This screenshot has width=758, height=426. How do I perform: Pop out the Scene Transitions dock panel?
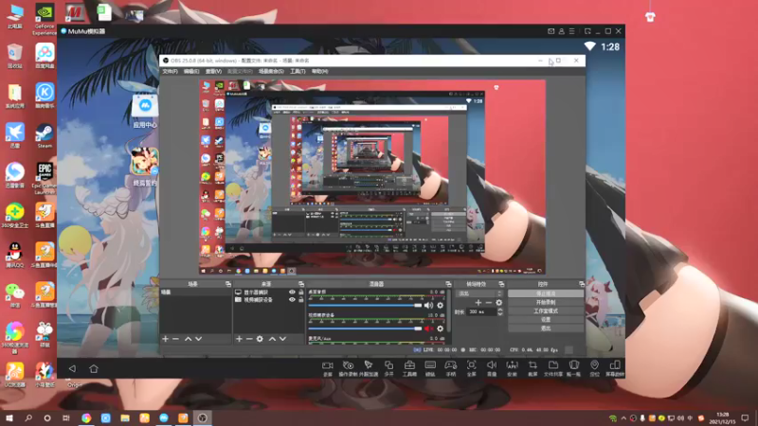click(x=501, y=284)
